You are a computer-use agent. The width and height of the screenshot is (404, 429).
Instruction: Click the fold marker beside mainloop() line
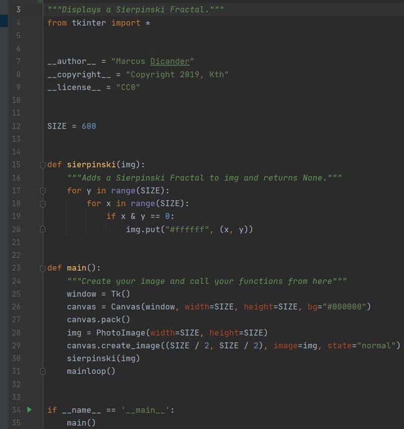point(42,371)
